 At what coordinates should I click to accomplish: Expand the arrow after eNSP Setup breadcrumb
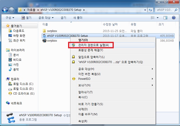[84, 10]
